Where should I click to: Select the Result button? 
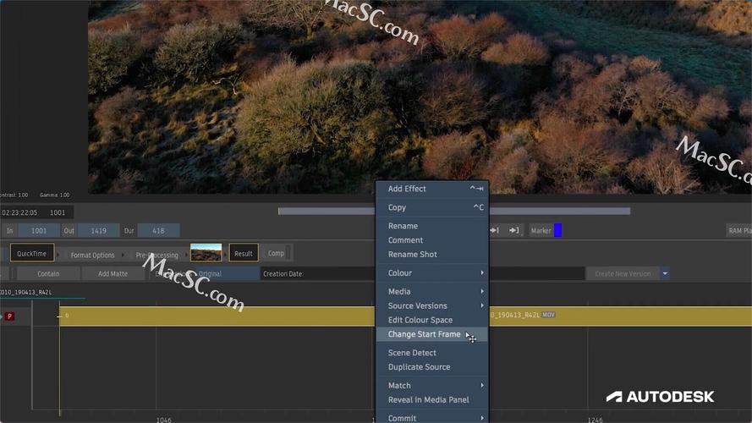pyautogui.click(x=244, y=253)
